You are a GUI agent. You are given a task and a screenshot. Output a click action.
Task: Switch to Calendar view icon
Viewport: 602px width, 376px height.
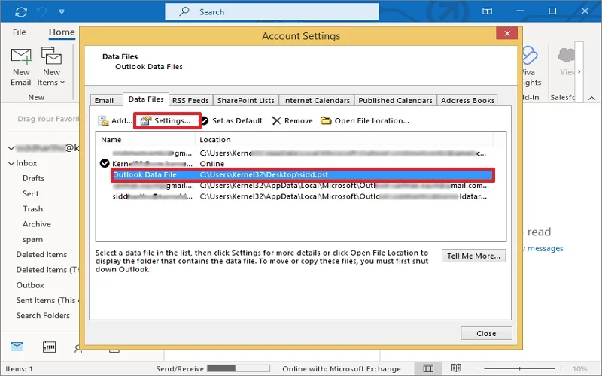click(x=49, y=347)
